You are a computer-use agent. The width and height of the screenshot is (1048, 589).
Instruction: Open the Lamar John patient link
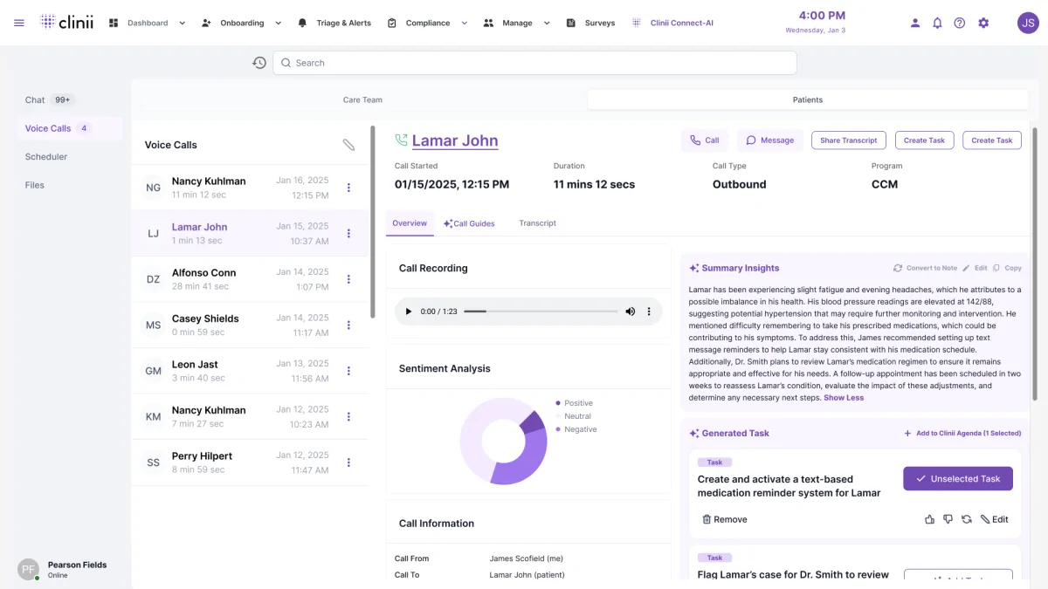tap(455, 140)
